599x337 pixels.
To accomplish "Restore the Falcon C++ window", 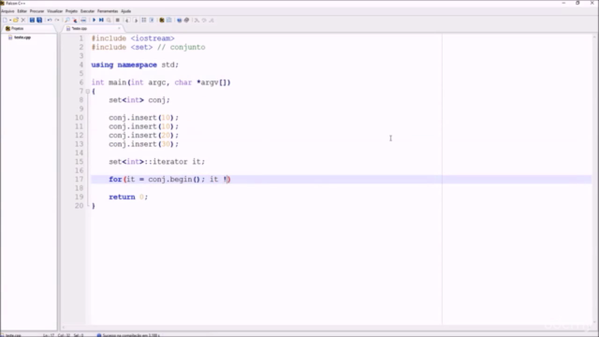I will pyautogui.click(x=577, y=3).
